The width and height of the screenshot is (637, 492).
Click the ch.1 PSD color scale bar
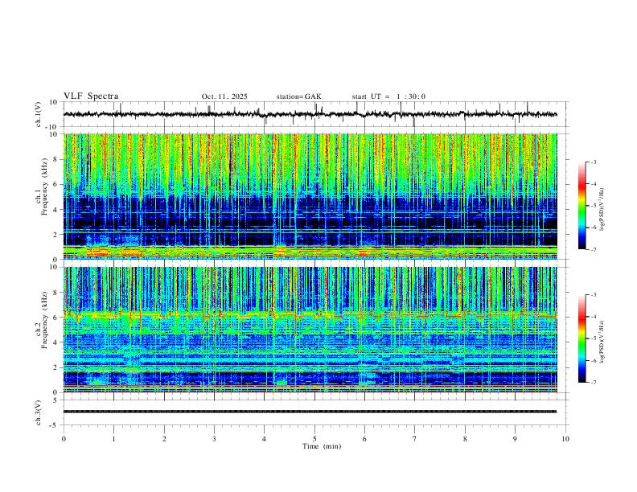[582, 206]
